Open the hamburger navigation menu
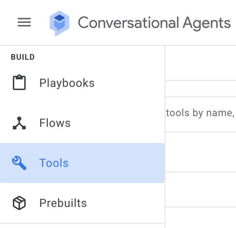This screenshot has height=228, width=236. click(24, 23)
